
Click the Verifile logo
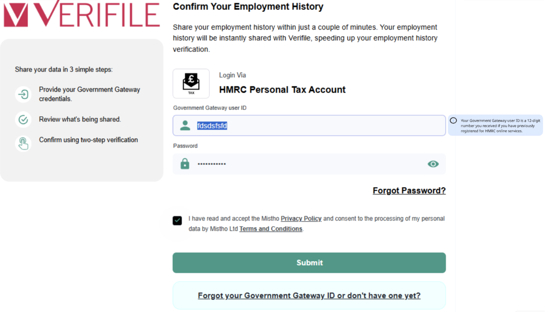point(82,14)
